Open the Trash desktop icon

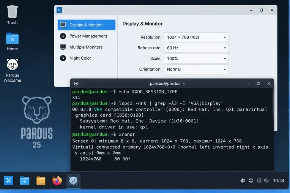click(12, 15)
